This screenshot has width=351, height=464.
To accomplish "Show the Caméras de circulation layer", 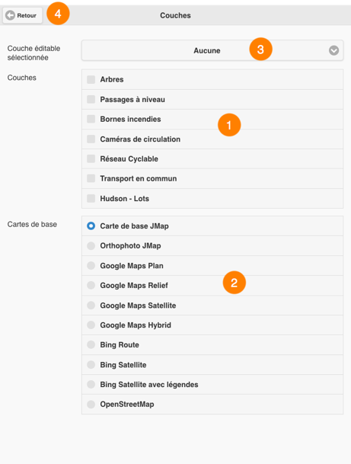I will (x=91, y=139).
